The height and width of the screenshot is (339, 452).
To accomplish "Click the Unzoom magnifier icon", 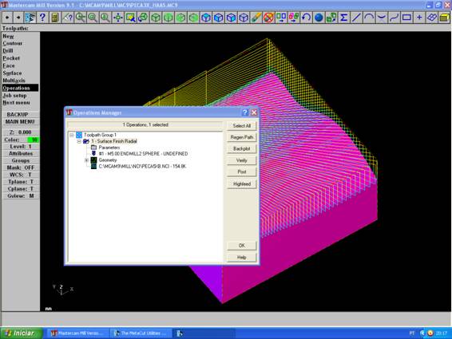I will tap(81, 18).
